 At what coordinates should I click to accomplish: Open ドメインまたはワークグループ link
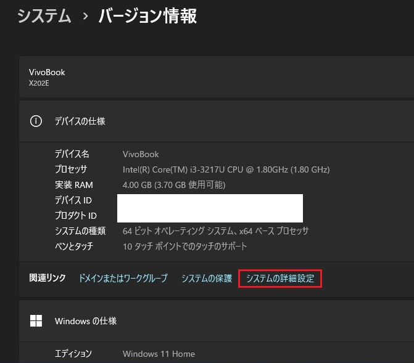123,278
